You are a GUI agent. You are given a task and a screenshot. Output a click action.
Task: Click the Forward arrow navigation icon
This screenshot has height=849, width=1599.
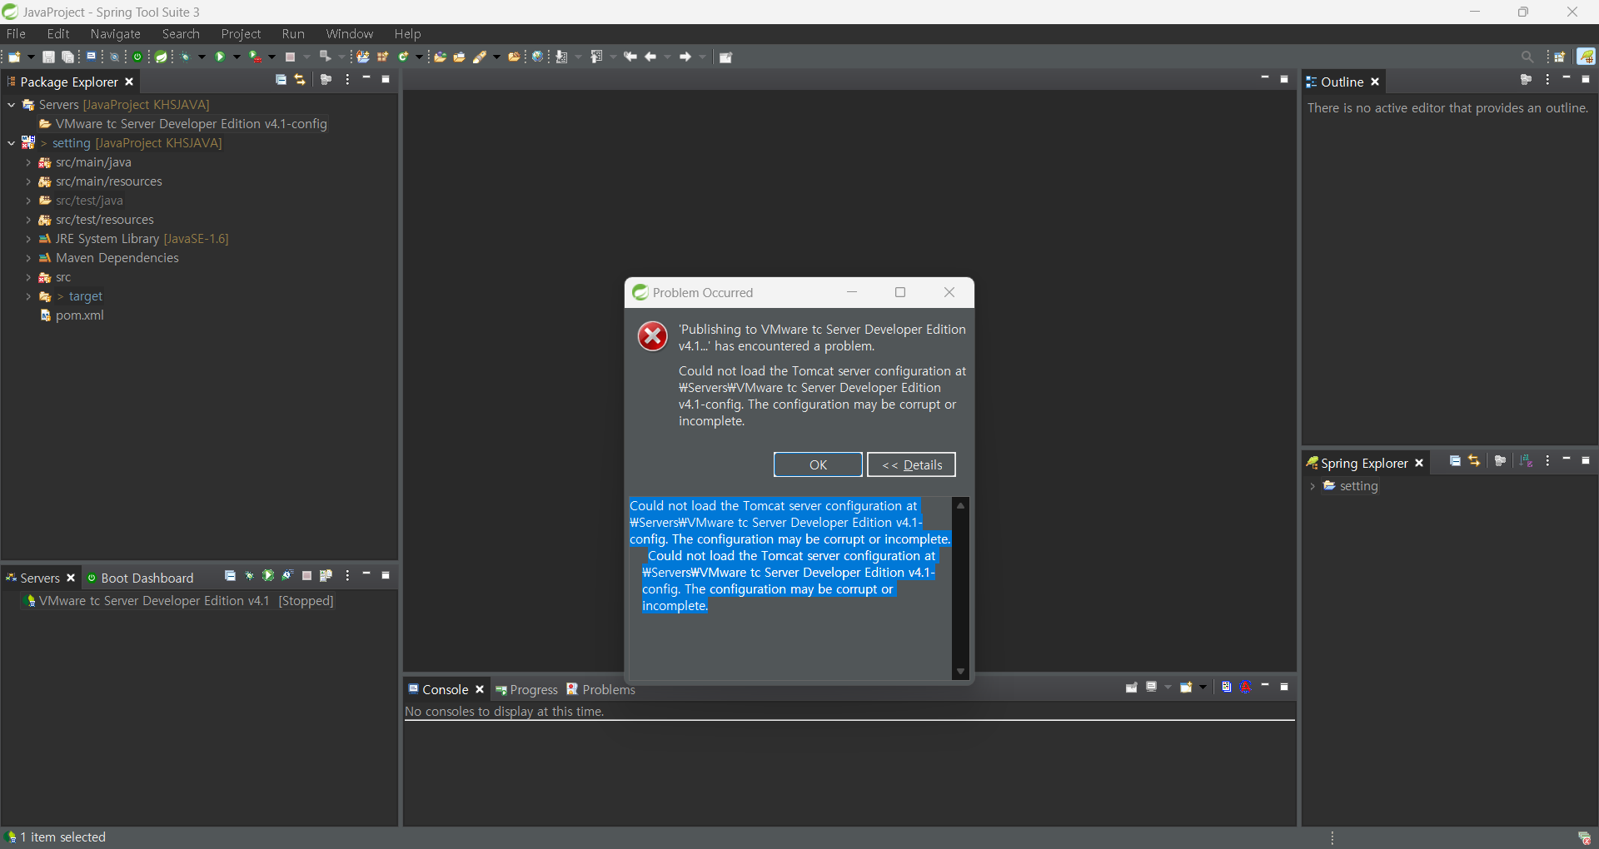click(x=685, y=57)
